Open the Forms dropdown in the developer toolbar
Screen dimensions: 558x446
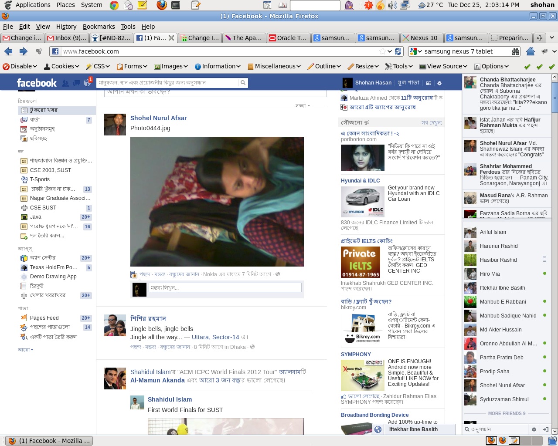132,66
